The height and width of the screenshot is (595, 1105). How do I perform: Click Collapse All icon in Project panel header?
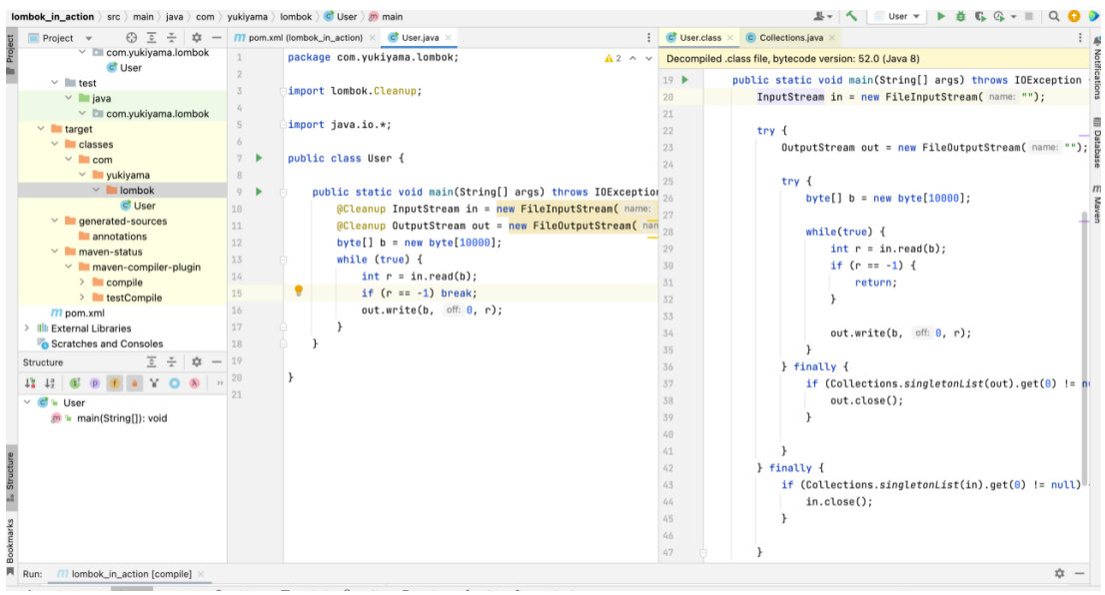[x=171, y=37]
